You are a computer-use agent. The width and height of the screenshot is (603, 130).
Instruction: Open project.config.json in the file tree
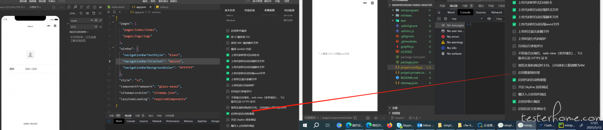pyautogui.click(x=412, y=67)
